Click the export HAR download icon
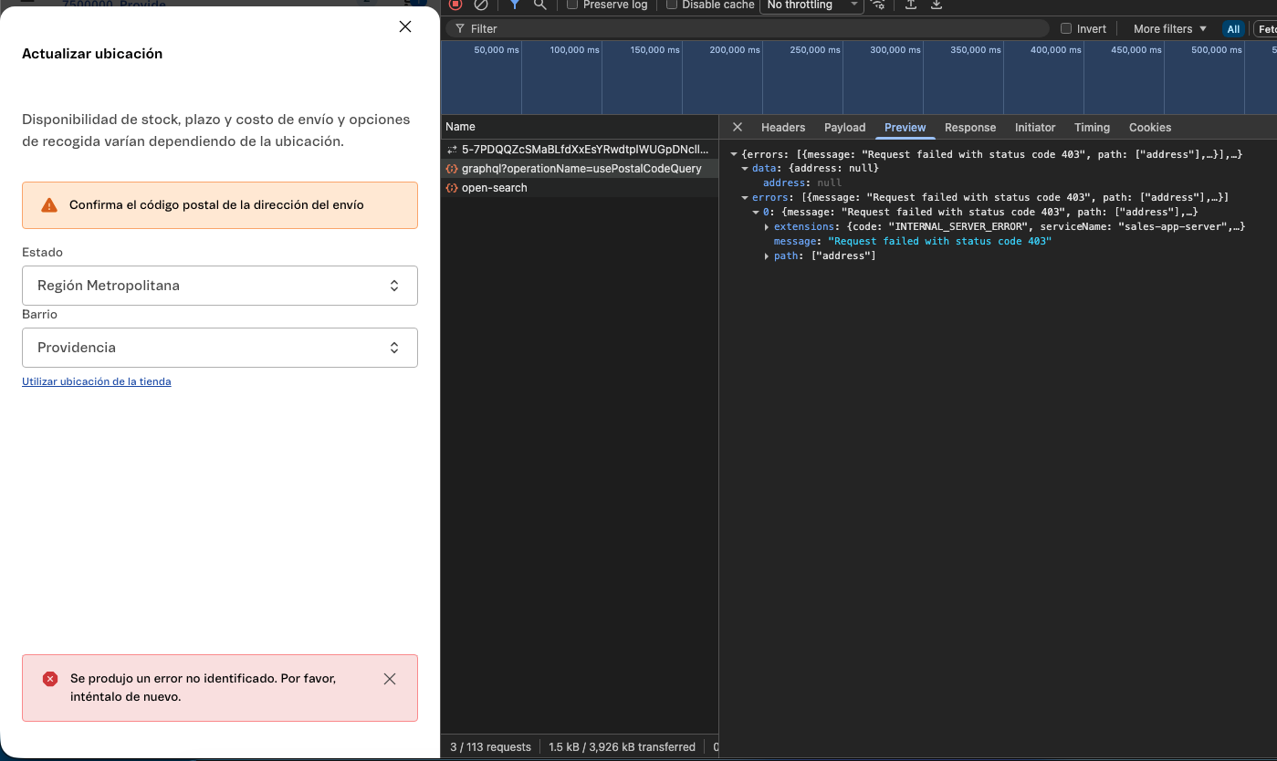The image size is (1277, 761). pyautogui.click(x=936, y=5)
